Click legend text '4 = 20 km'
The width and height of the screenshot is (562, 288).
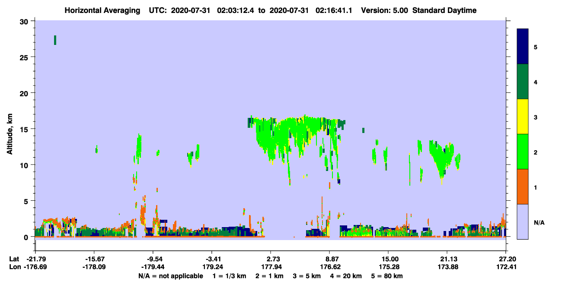(x=346, y=276)
